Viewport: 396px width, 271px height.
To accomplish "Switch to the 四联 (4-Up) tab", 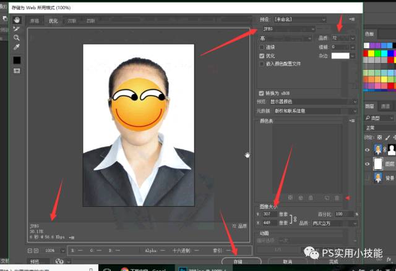I will click(x=90, y=21).
